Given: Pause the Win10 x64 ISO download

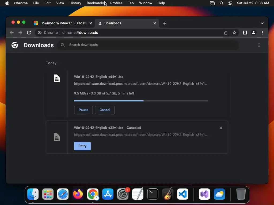Looking at the screenshot, I should [83, 110].
